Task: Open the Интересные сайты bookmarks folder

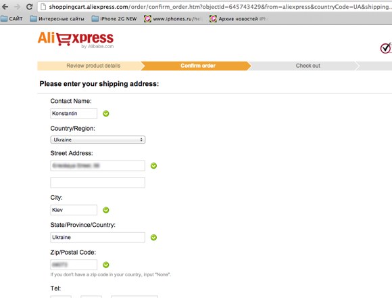Action: (57, 19)
